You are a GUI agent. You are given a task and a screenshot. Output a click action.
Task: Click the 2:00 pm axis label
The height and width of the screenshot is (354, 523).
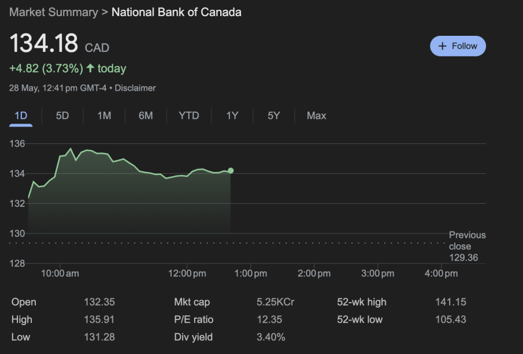(x=314, y=274)
